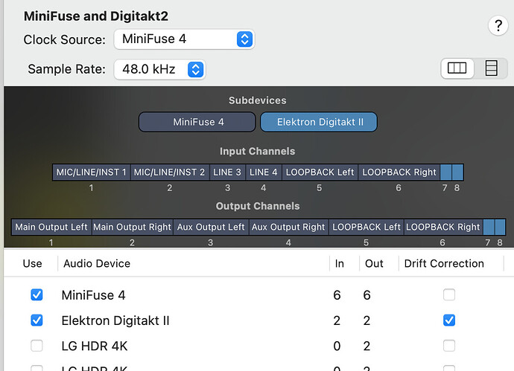The height and width of the screenshot is (371, 514).
Task: Click the Use column header
Action: coord(32,264)
